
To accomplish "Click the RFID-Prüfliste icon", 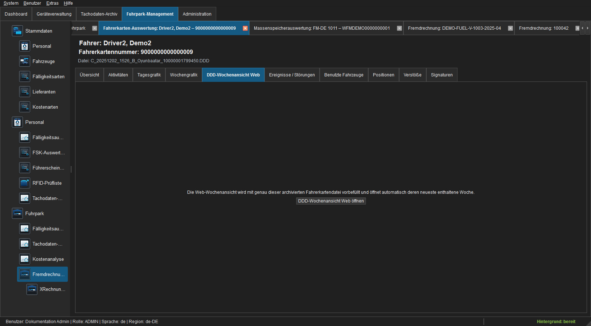I will pyautogui.click(x=25, y=183).
